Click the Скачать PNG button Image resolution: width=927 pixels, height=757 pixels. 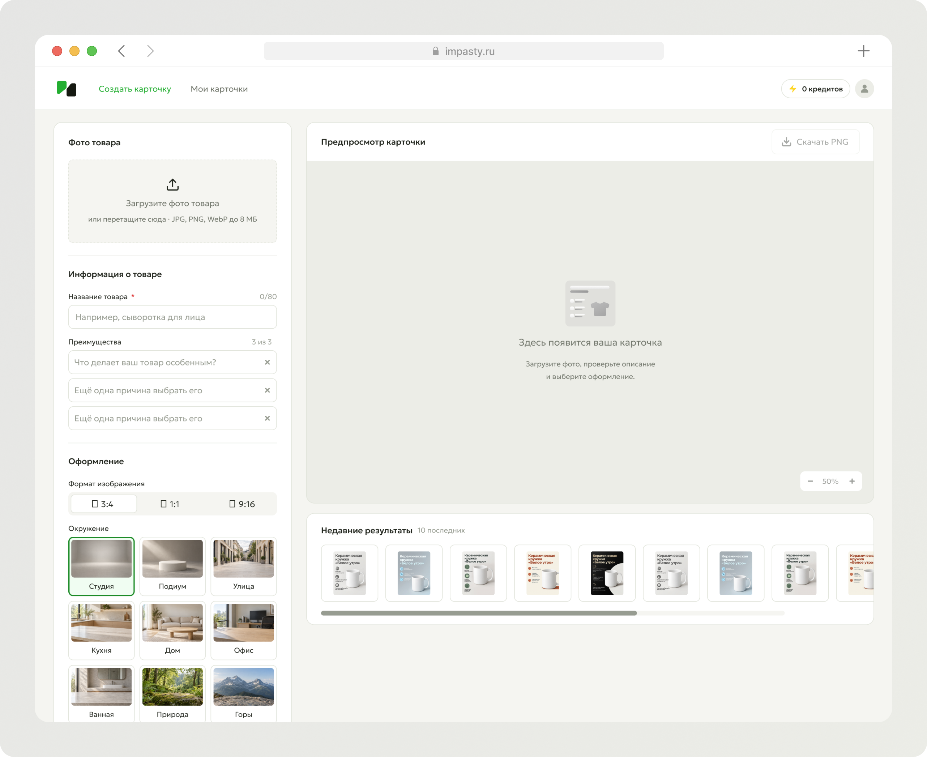point(815,142)
